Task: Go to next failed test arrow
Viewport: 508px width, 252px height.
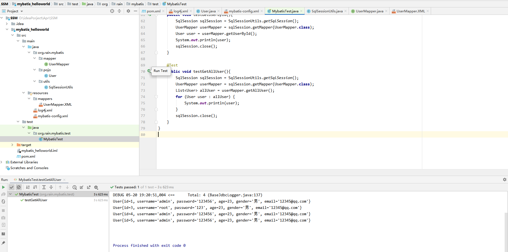Action: click(x=67, y=187)
